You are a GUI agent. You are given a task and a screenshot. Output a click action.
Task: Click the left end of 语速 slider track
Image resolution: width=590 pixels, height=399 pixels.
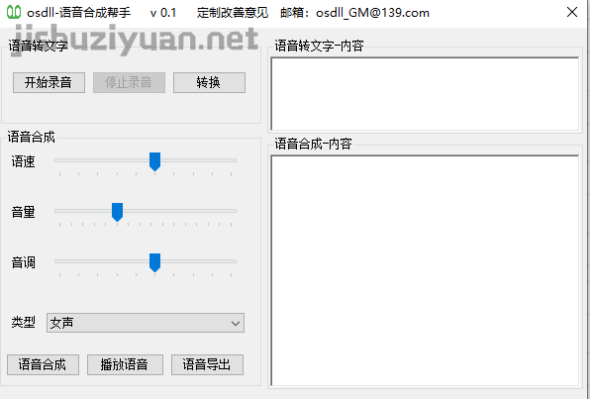57,160
